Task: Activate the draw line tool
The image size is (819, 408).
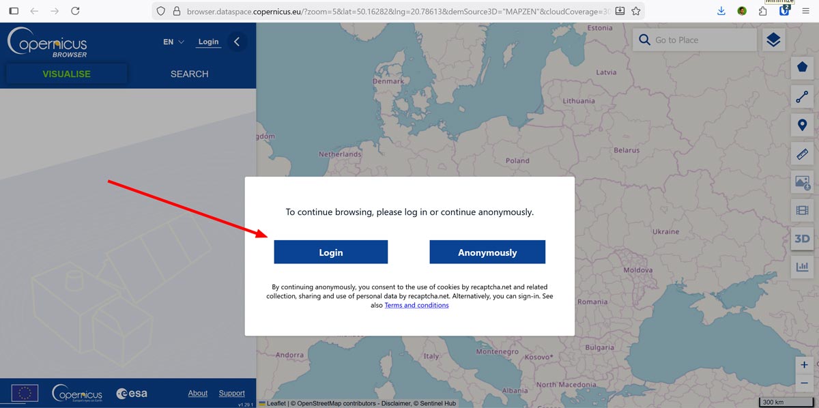Action: [x=802, y=97]
